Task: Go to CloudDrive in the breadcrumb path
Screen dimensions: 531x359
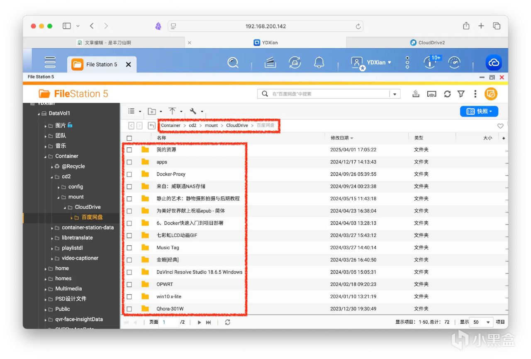Action: click(x=237, y=125)
